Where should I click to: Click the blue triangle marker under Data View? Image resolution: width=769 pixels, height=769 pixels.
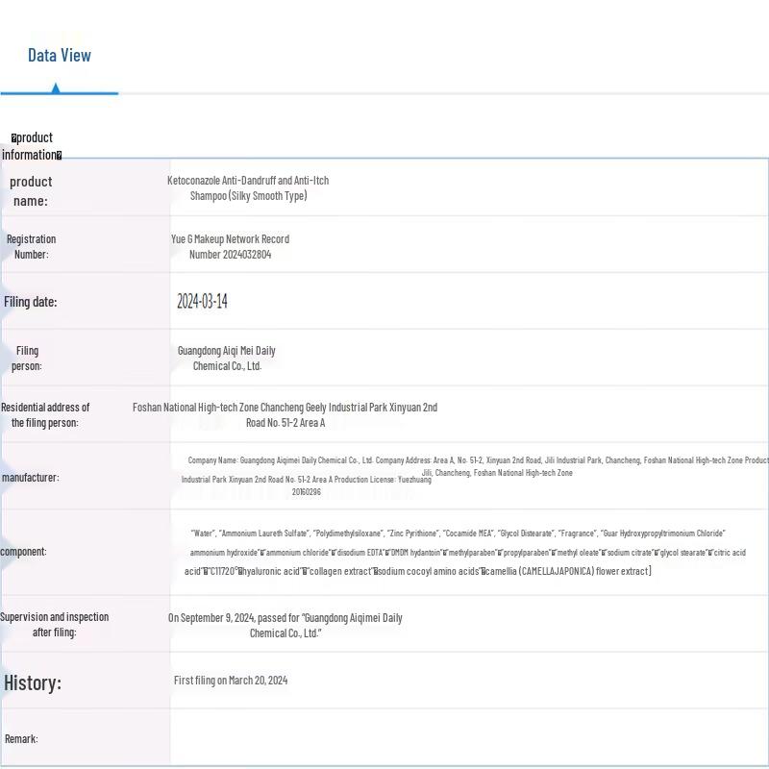point(56,88)
